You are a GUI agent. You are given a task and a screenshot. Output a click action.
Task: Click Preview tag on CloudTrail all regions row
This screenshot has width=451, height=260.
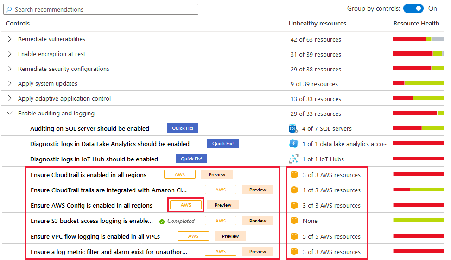(x=217, y=174)
